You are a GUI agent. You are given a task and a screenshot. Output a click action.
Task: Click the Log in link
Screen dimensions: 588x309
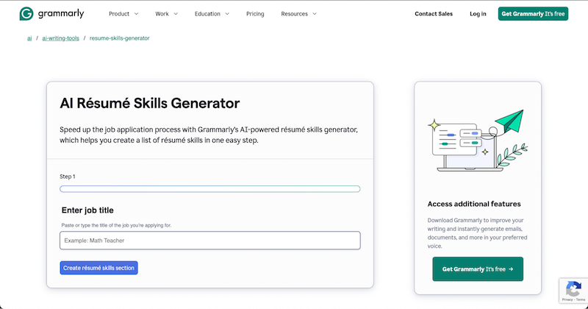click(478, 14)
